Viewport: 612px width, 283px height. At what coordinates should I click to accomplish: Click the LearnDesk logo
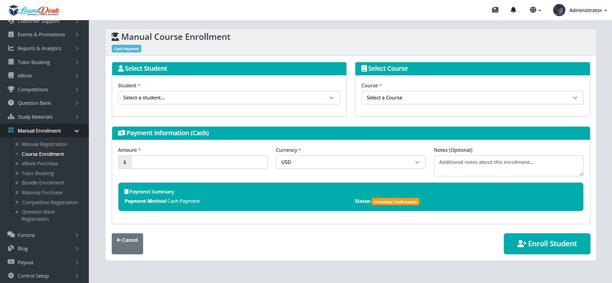(34, 10)
